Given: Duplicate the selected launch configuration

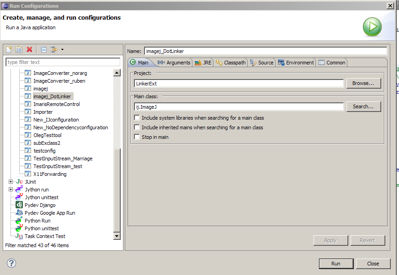Looking at the screenshot, I should click(19, 50).
